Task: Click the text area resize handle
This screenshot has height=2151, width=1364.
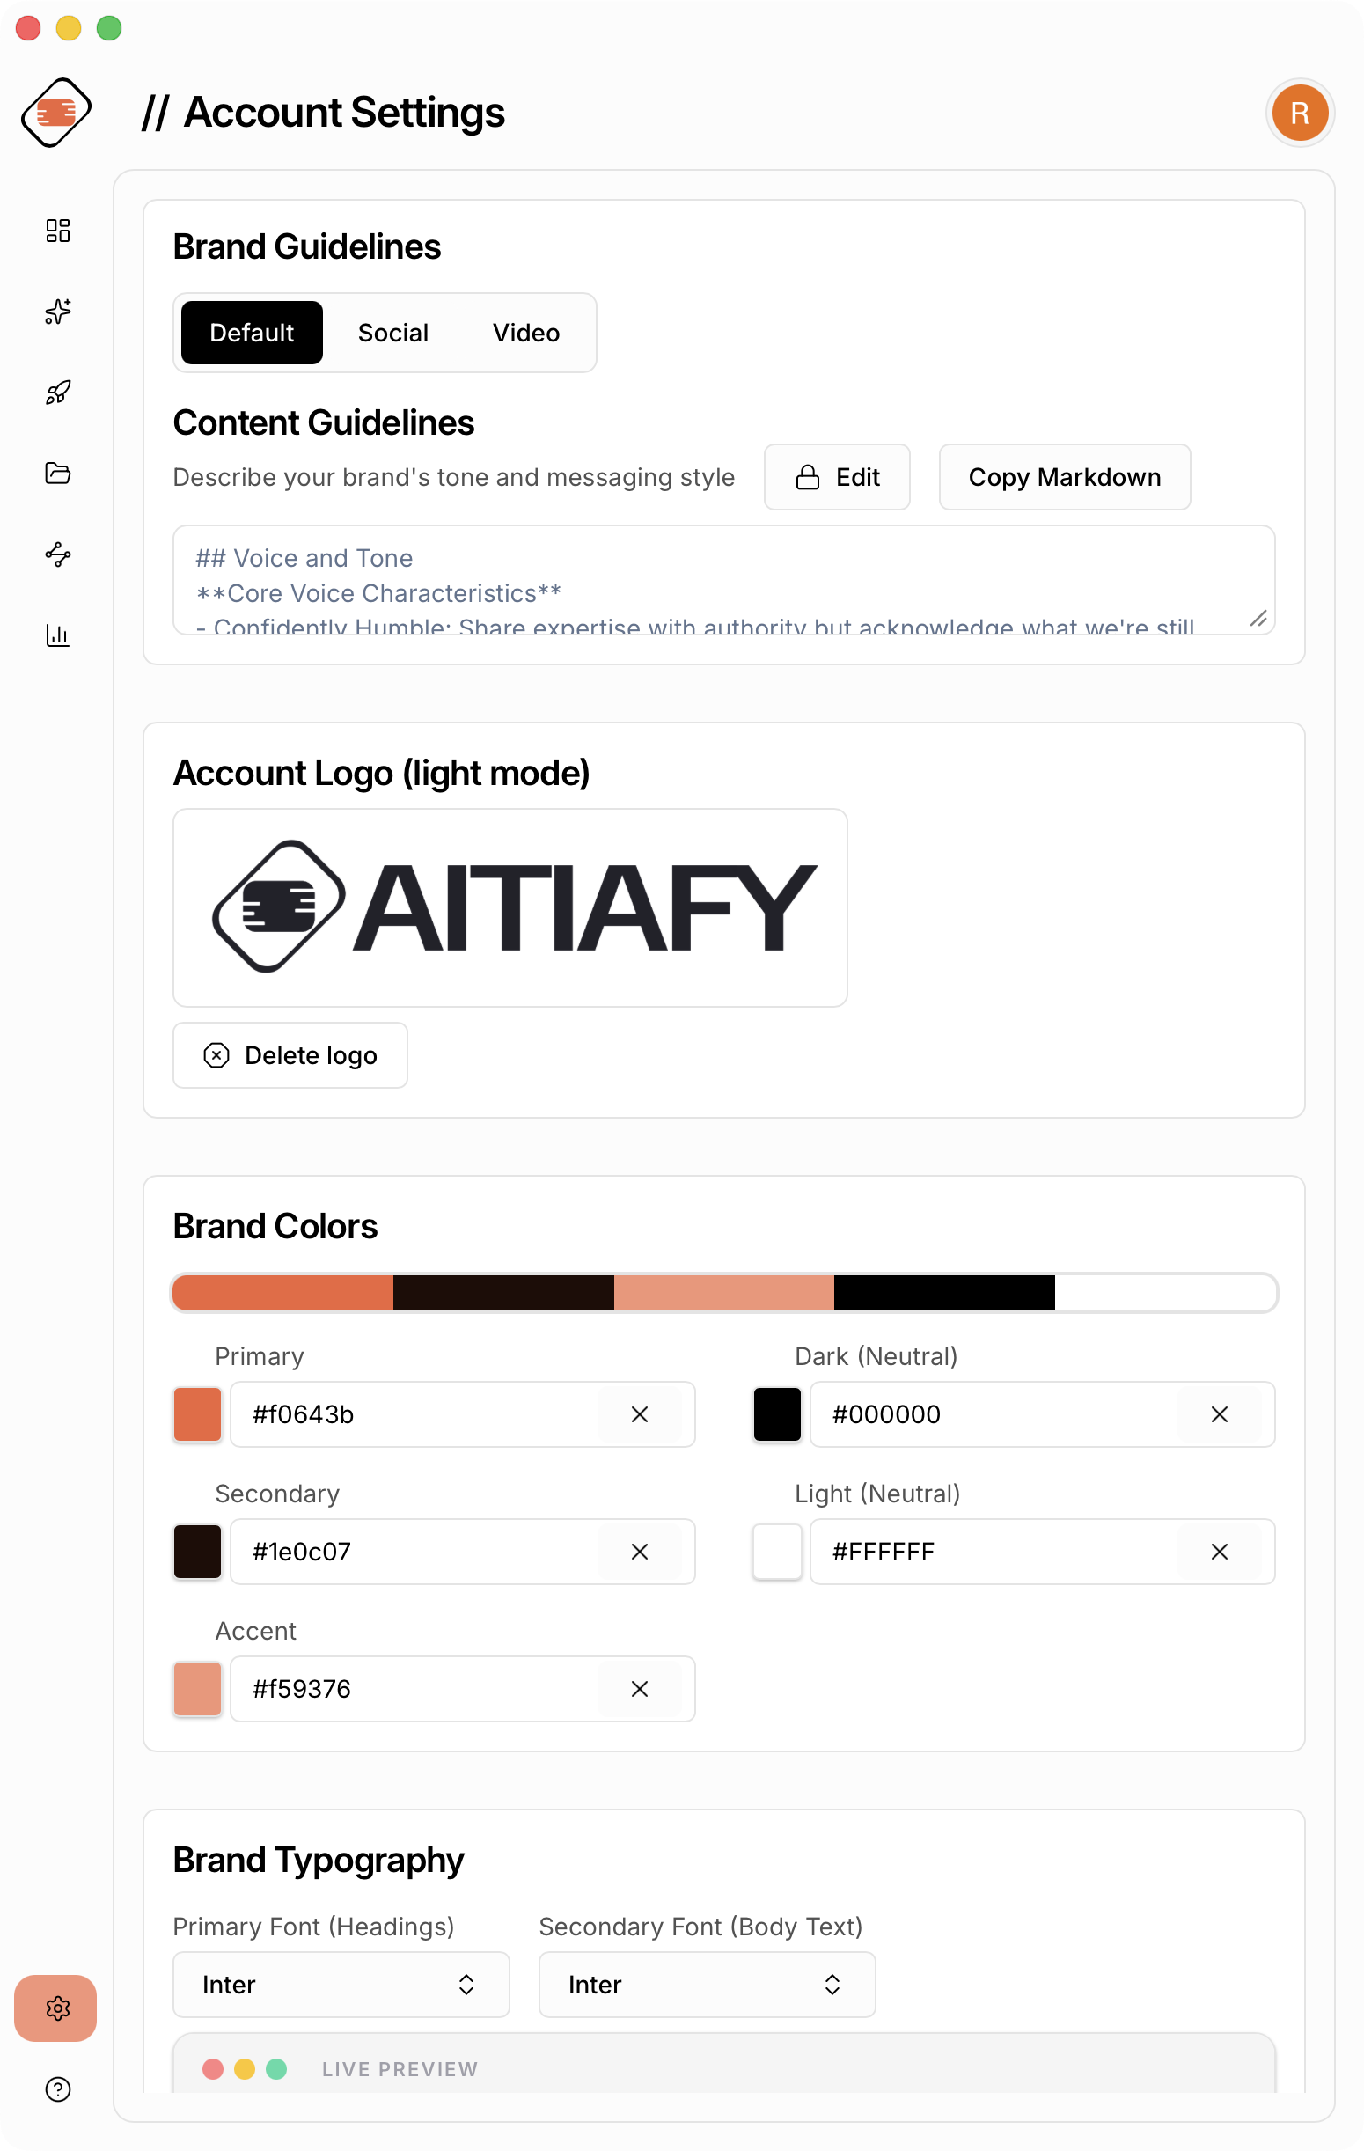Action: (1258, 618)
